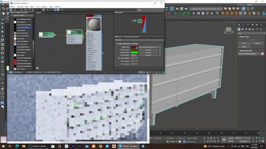This screenshot has width=266, height=149.
Task: Collapse the Corona Curvature Texmap rollout
Action: point(127,43)
